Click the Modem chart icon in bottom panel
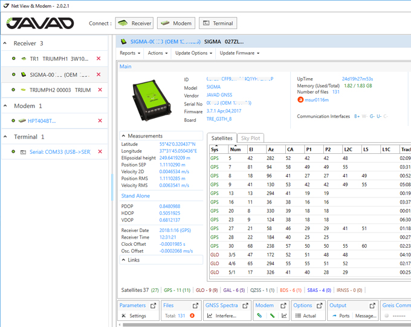This screenshot has height=327, width=411. click(284, 315)
